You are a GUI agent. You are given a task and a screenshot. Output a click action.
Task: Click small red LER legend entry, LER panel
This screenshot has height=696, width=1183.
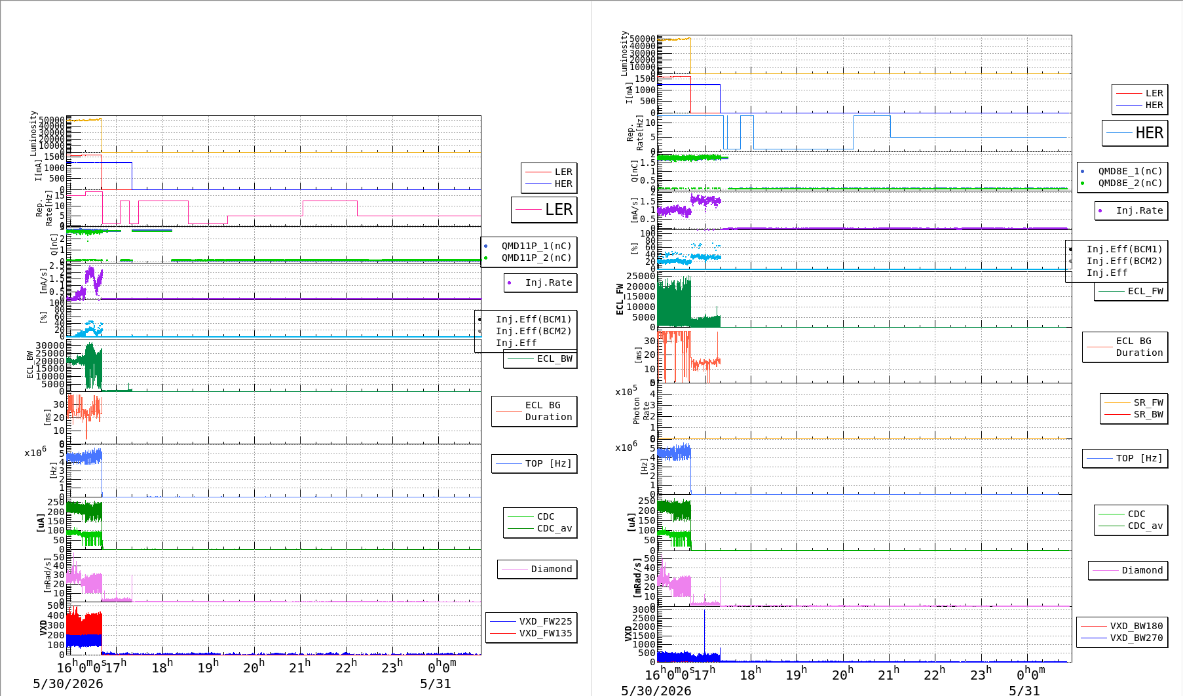[x=563, y=172]
